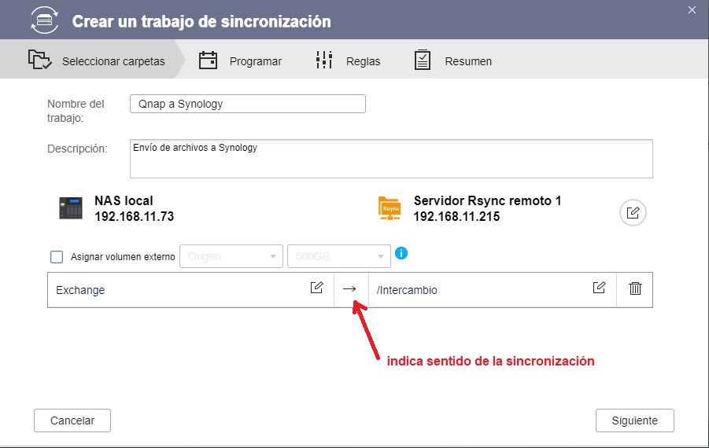
Task: Click the Rsync remote server icon
Action: (390, 208)
